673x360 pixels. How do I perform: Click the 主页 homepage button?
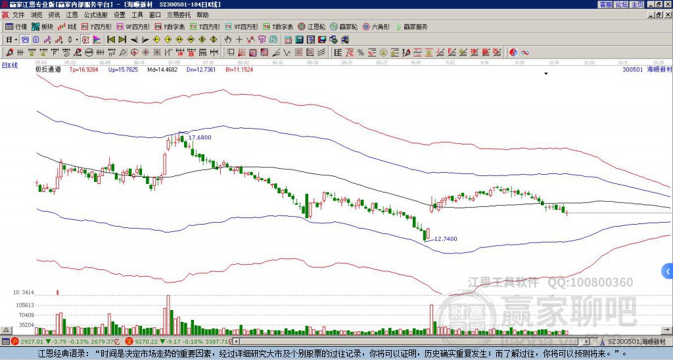pos(638,5)
